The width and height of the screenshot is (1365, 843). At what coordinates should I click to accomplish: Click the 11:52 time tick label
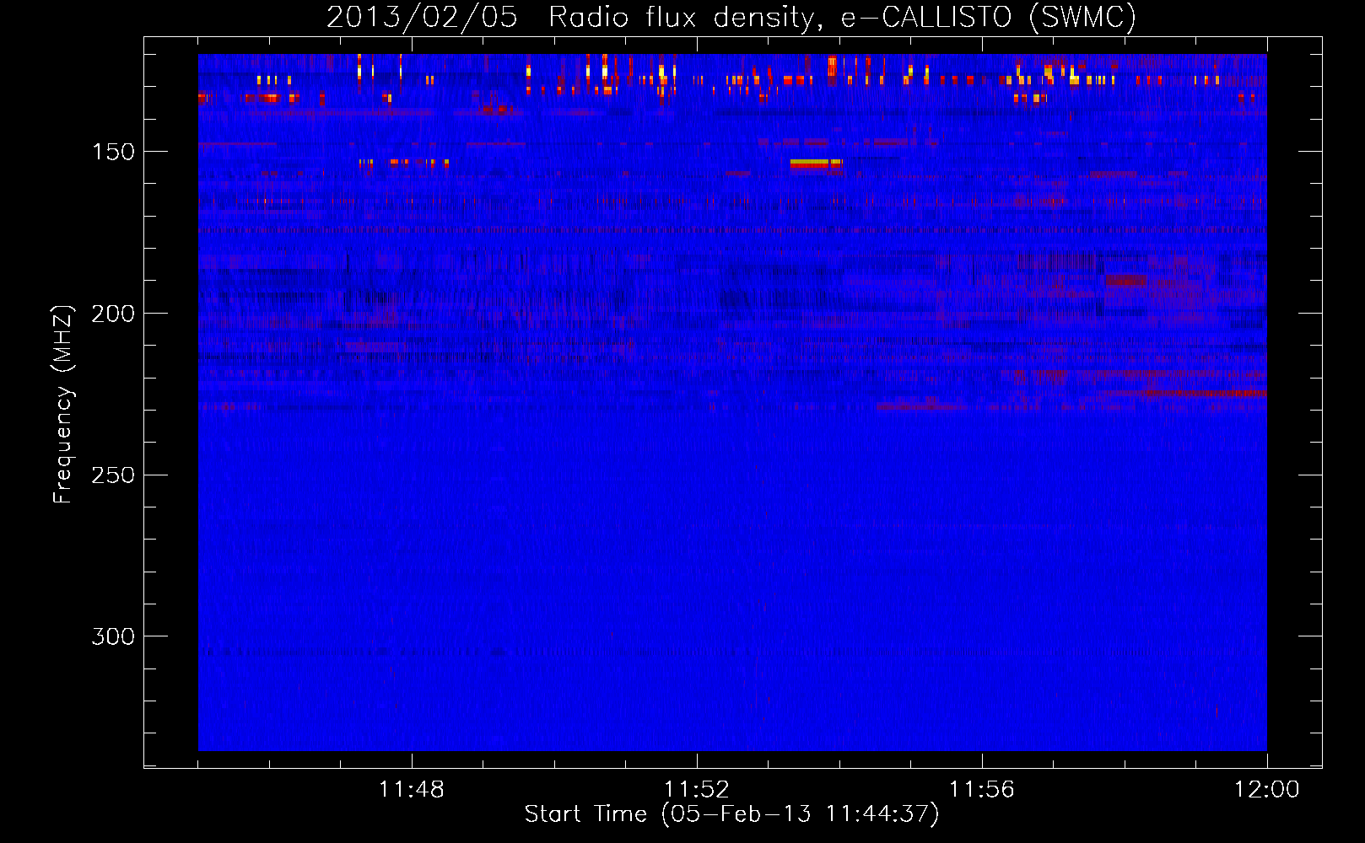[x=696, y=790]
